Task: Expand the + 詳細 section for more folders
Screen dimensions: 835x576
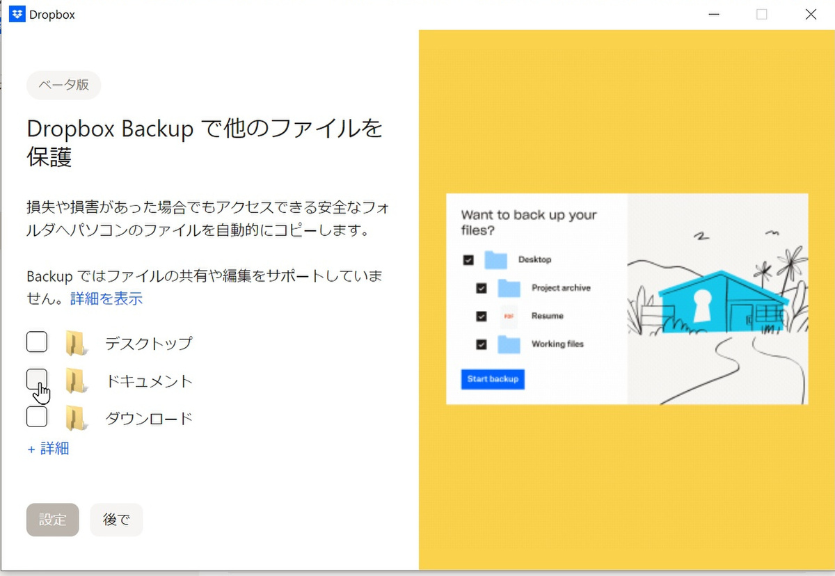Action: click(48, 449)
